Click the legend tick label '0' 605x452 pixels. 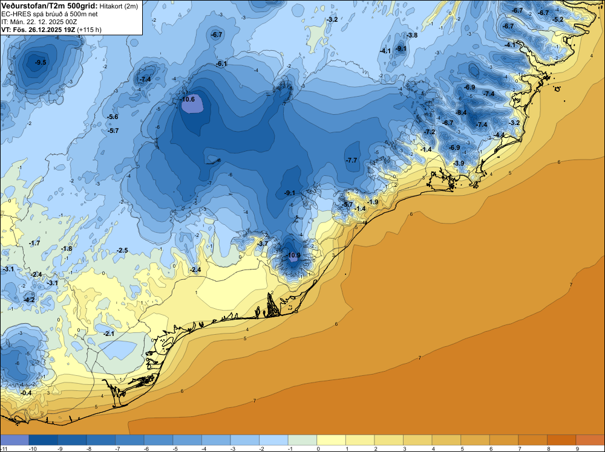coord(318,448)
